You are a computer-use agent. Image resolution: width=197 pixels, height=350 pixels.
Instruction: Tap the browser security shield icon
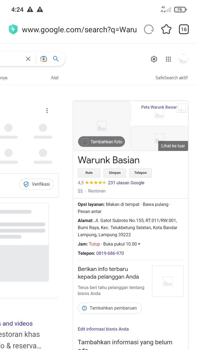13,30
